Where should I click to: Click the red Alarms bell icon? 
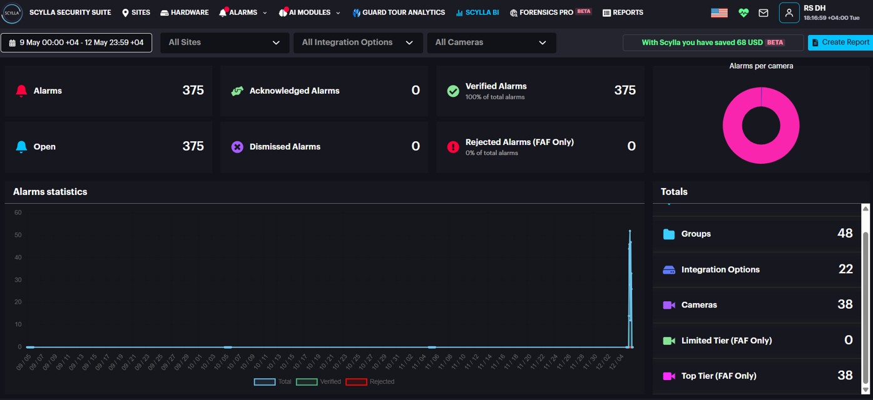21,91
